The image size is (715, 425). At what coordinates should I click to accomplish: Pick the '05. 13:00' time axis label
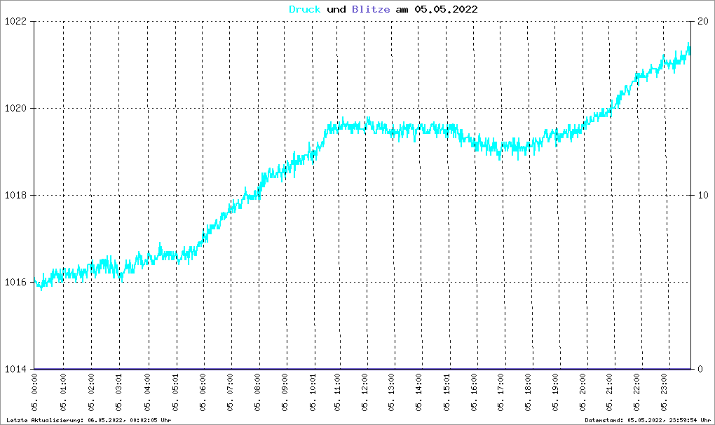[x=392, y=393]
